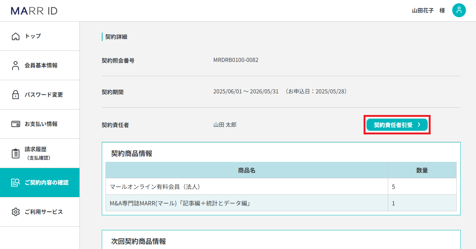Viewport: 476px width, 249px height.
Task: Open お支払い情報 menu item
Action: (40, 124)
